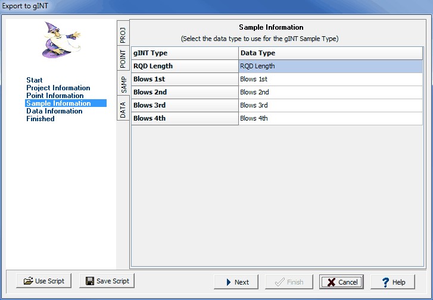Go to the DATA vertical tab
The height and width of the screenshot is (300, 433).
tap(123, 110)
